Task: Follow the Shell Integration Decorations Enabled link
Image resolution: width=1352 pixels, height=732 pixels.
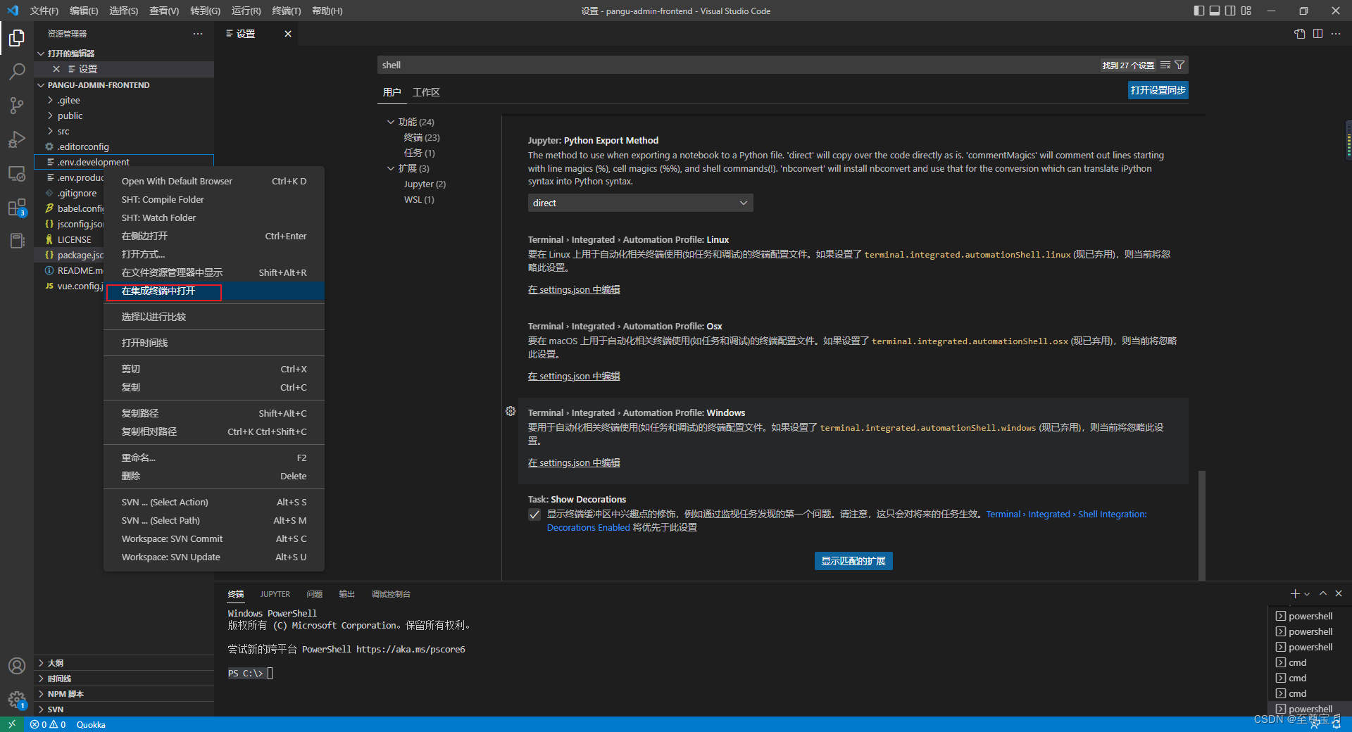Action: (1066, 515)
